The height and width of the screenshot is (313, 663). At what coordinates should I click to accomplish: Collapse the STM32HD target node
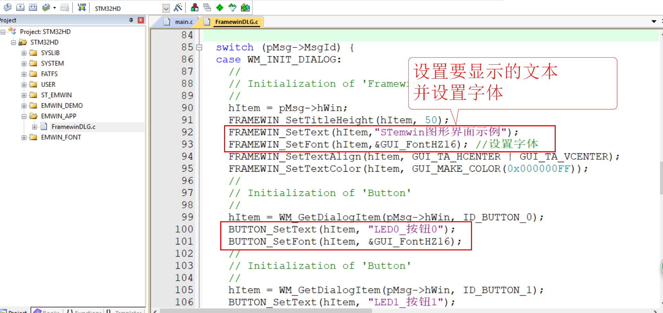point(13,43)
